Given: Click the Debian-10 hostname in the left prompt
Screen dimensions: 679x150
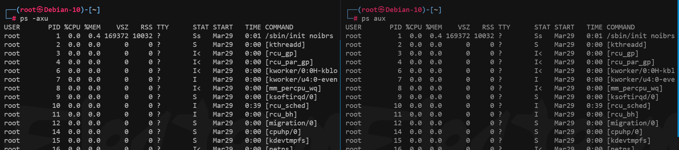Looking at the screenshot, I should tap(62, 10).
